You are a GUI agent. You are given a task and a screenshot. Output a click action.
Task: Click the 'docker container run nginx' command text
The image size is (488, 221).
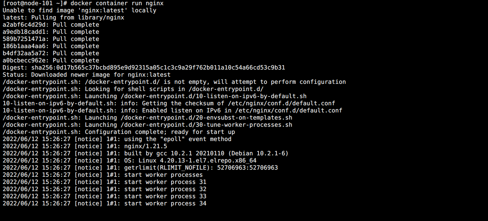coord(117,3)
